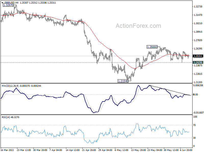Click the 1.32730 price axis value
This screenshot has width=204, height=153.
[198, 7]
